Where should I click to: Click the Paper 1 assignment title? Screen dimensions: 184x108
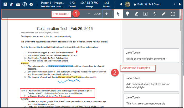(x=53, y=3)
